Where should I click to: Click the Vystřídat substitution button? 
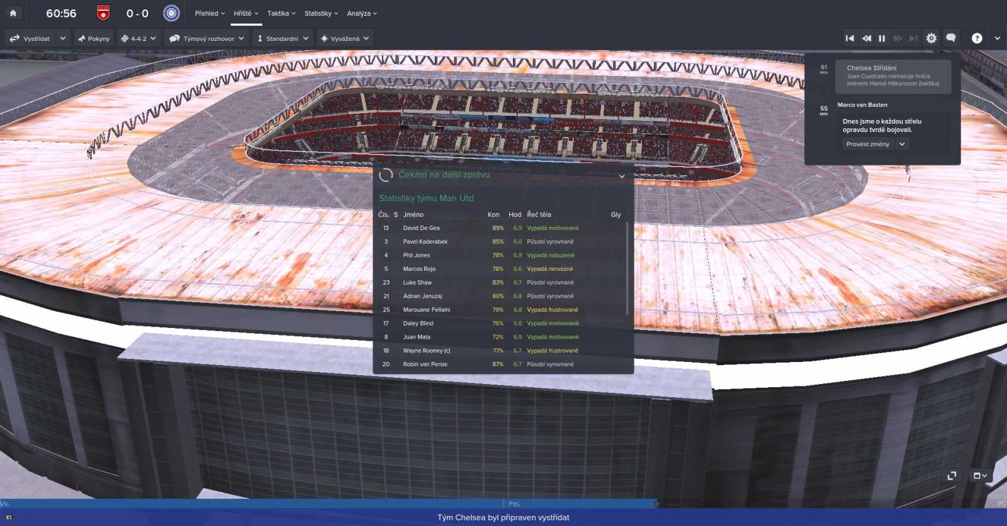[30, 38]
